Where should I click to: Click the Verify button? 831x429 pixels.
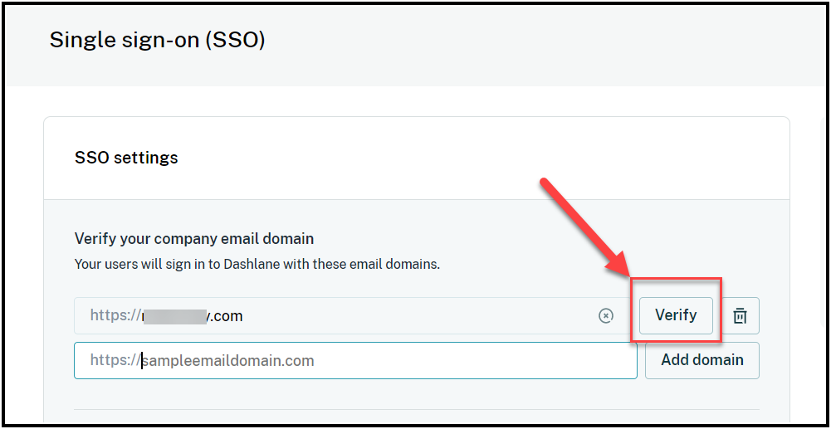point(676,315)
